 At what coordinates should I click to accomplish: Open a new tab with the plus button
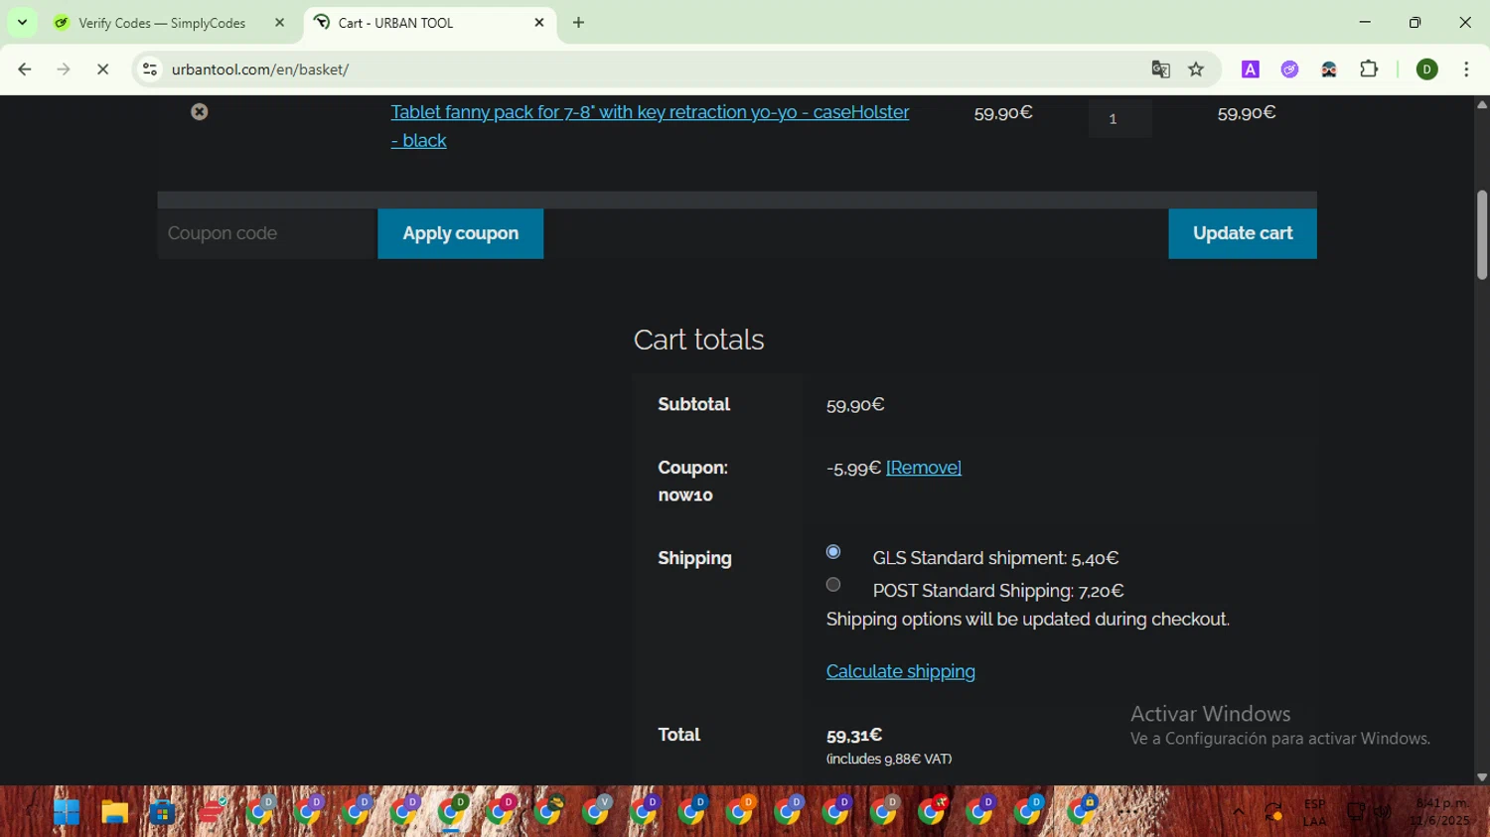click(579, 22)
